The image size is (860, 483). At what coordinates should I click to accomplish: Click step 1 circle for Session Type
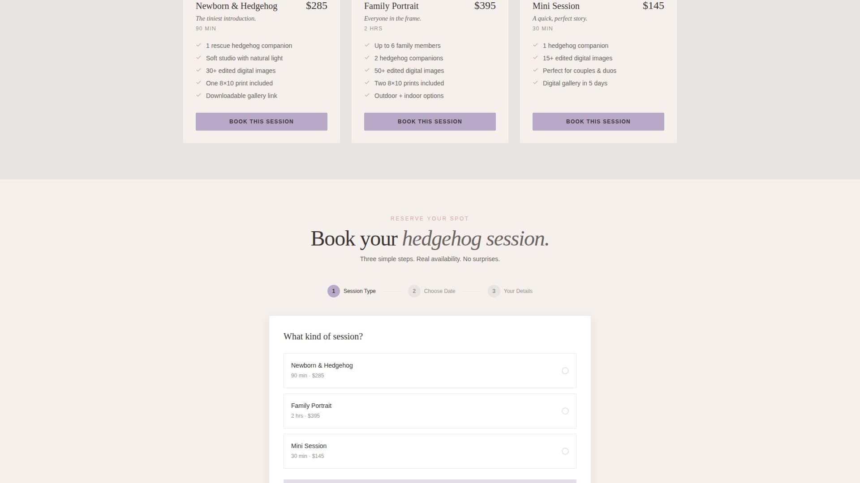pyautogui.click(x=333, y=291)
